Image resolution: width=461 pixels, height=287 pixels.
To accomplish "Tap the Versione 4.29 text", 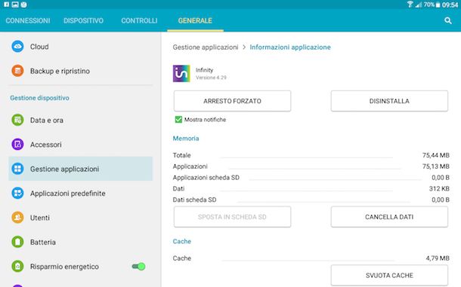I will pos(211,78).
